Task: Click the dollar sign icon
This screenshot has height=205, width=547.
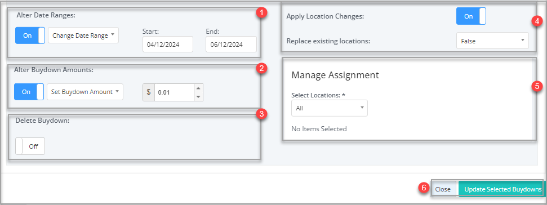Action: point(149,92)
